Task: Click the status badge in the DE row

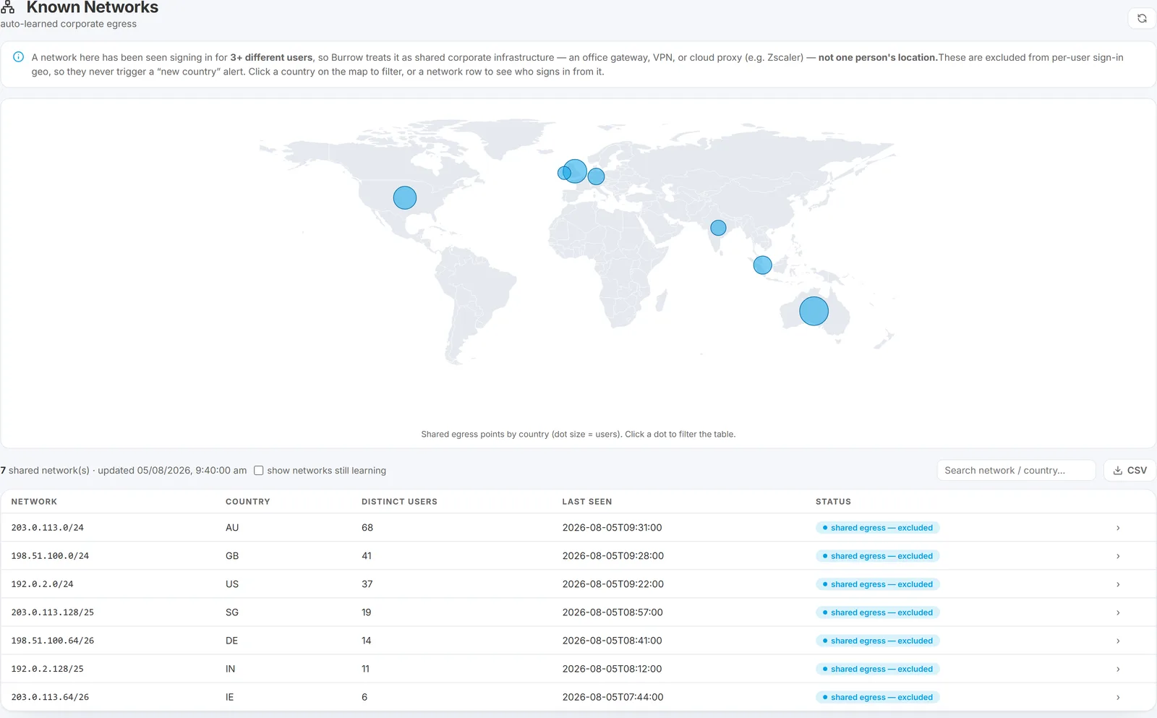Action: click(878, 641)
